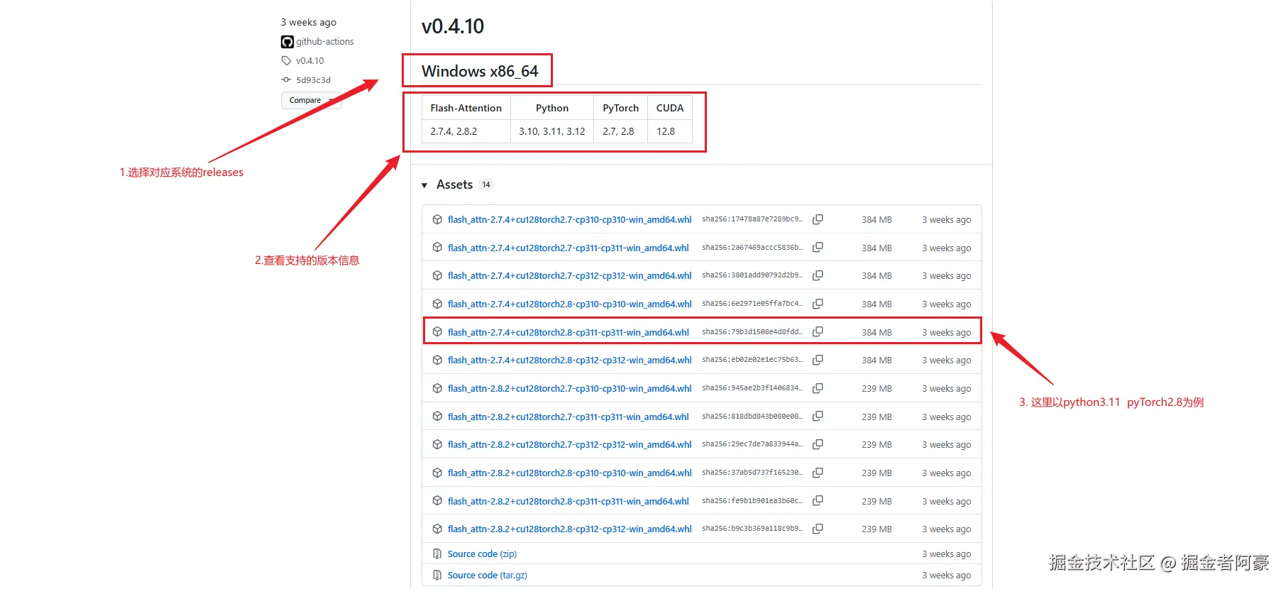1286x589 pixels.
Task: Click package icon of 2.8.2 torch2.7 cp310 wheel
Action: tap(437, 388)
